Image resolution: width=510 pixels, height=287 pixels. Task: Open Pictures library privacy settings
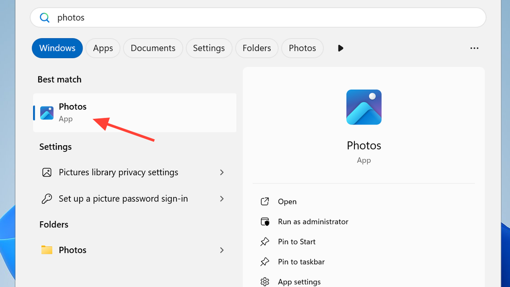(x=118, y=172)
